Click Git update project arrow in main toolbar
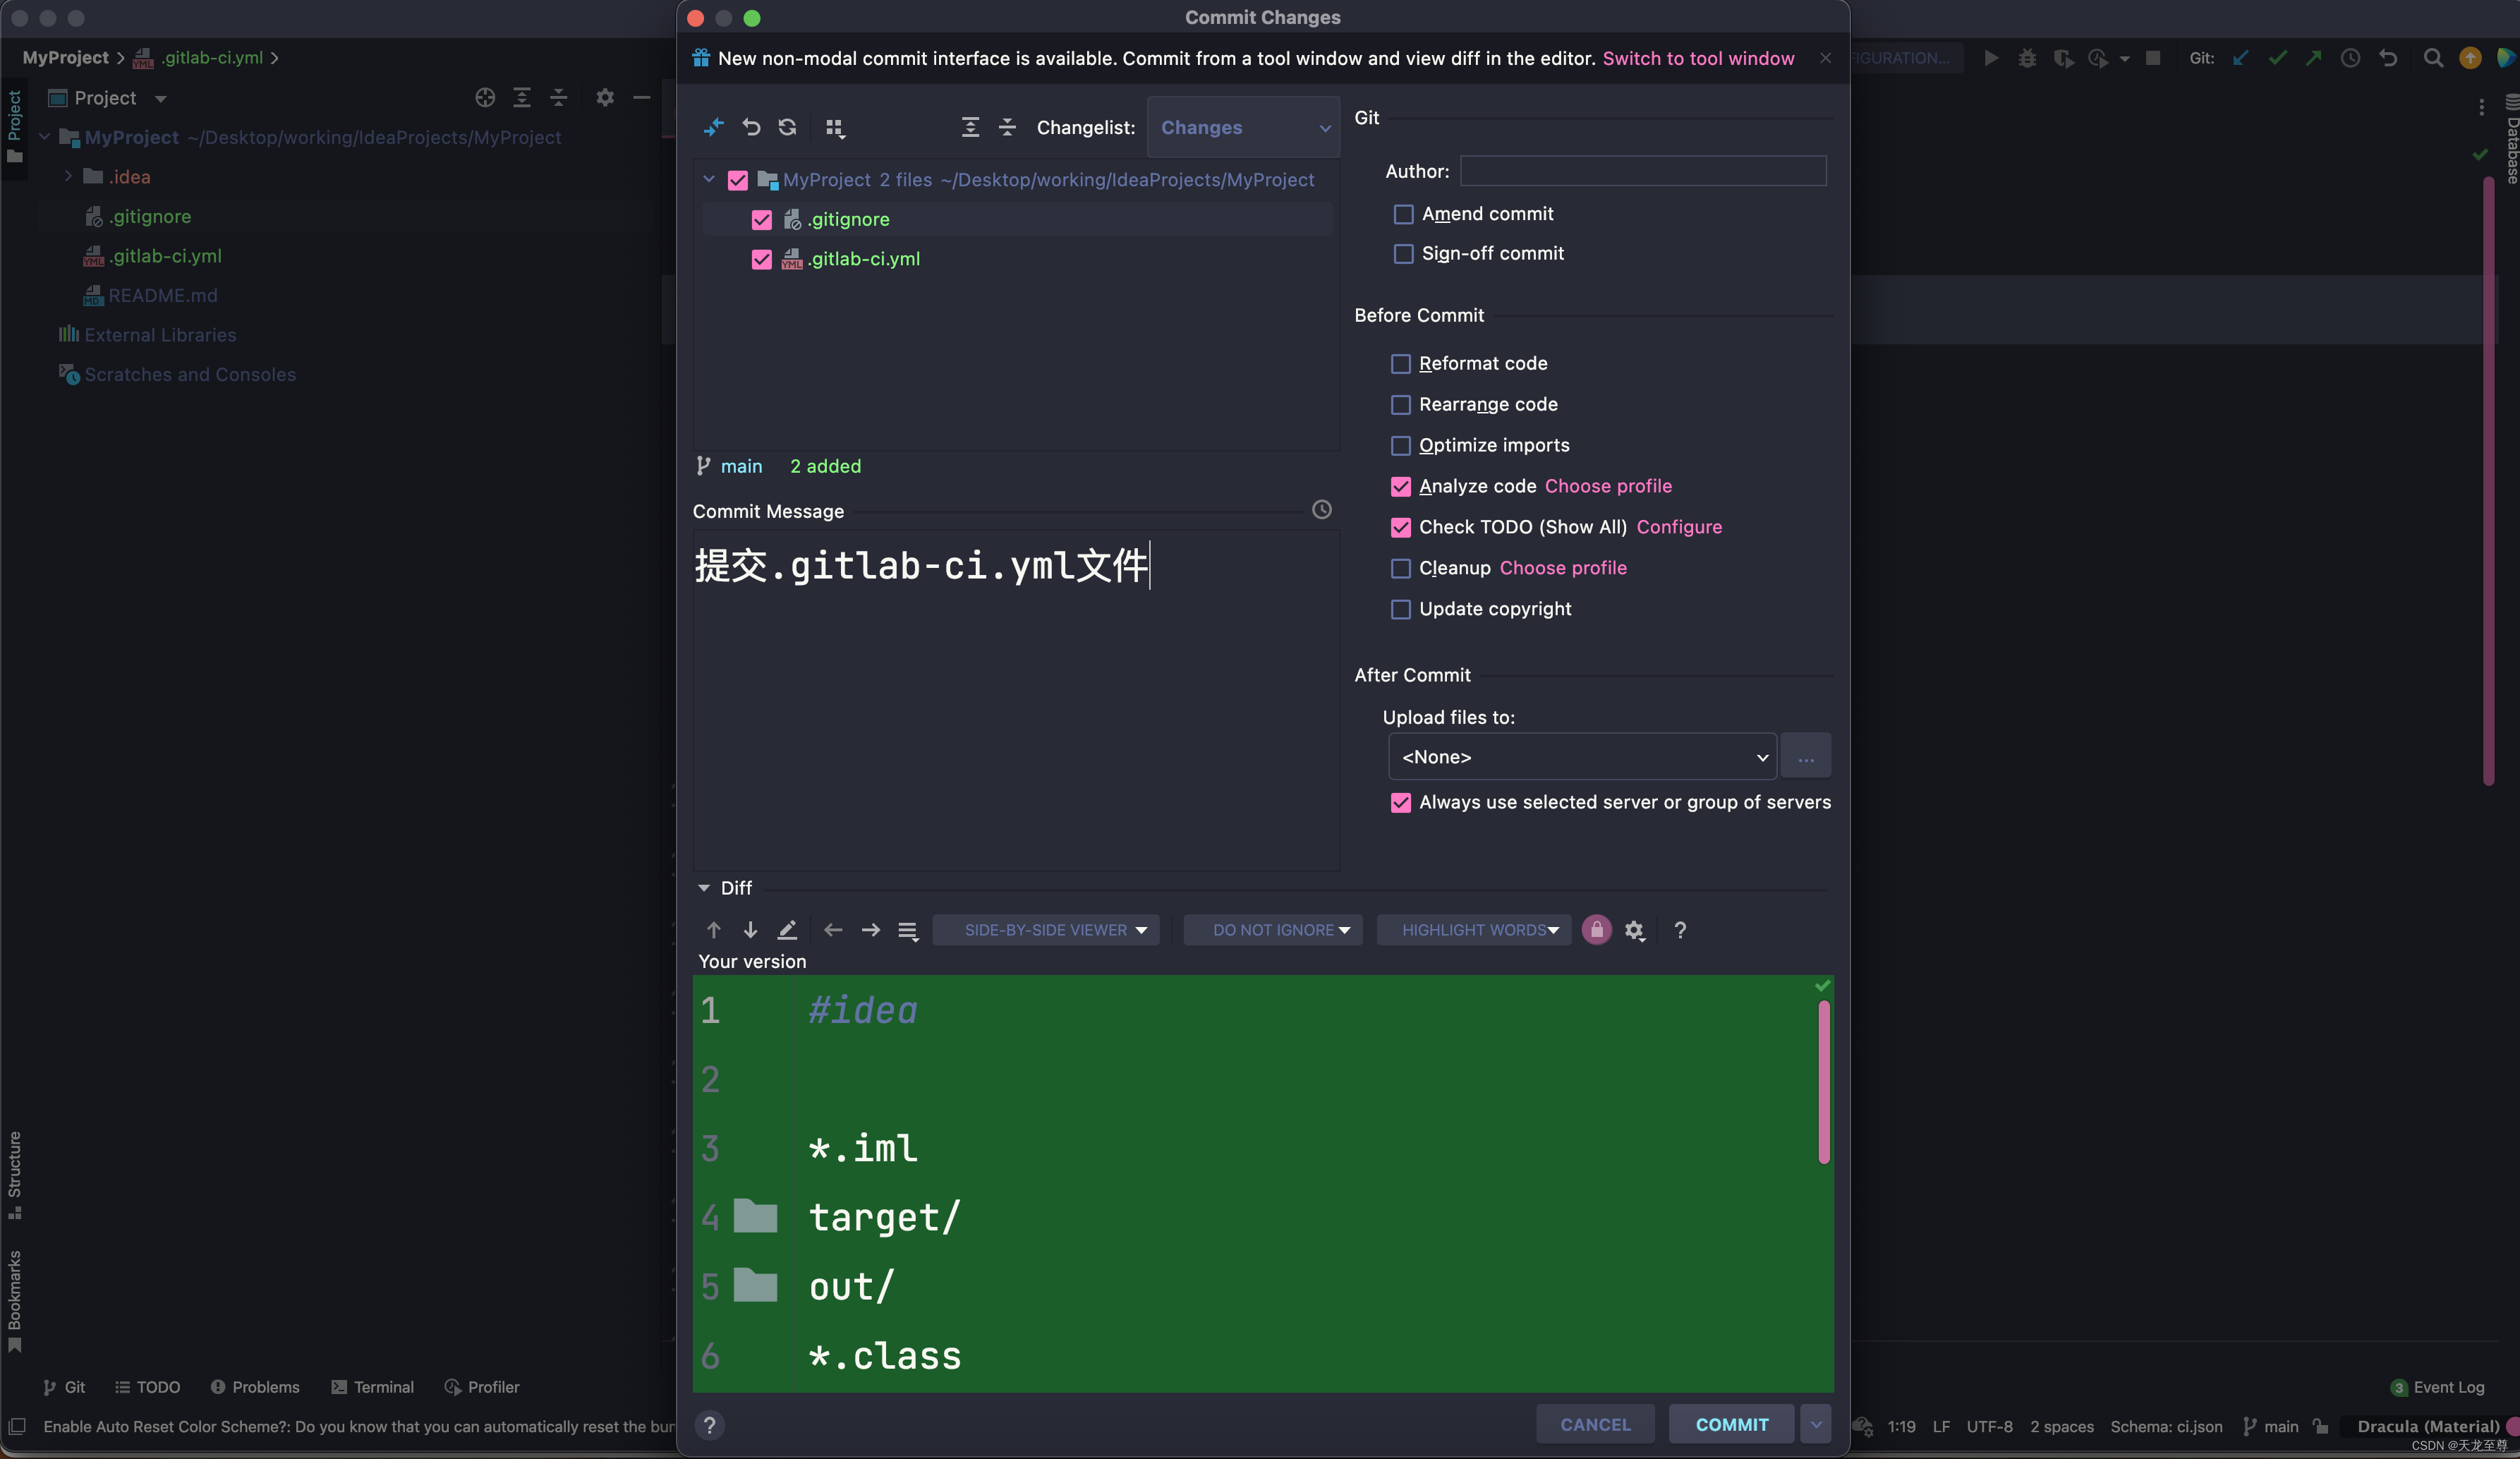The width and height of the screenshot is (2520, 1459). click(2241, 58)
